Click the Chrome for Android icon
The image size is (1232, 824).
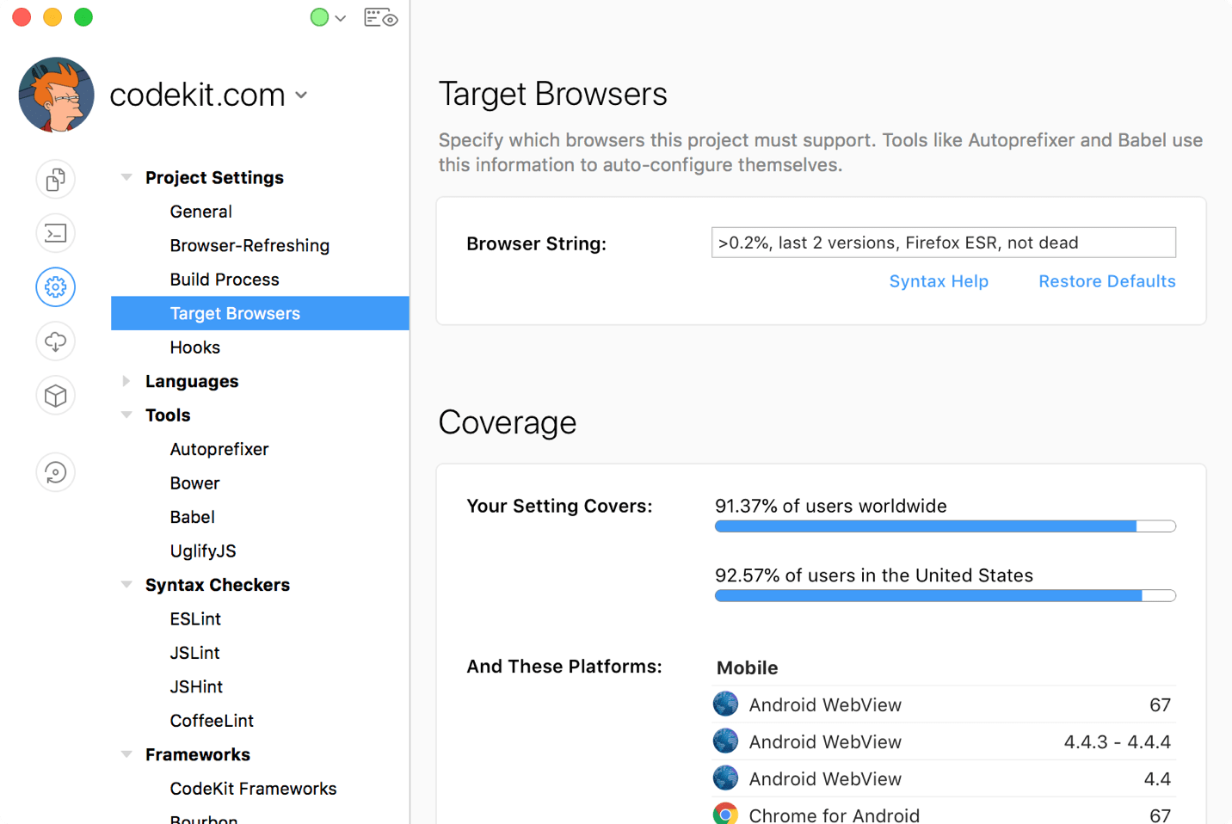(x=725, y=814)
